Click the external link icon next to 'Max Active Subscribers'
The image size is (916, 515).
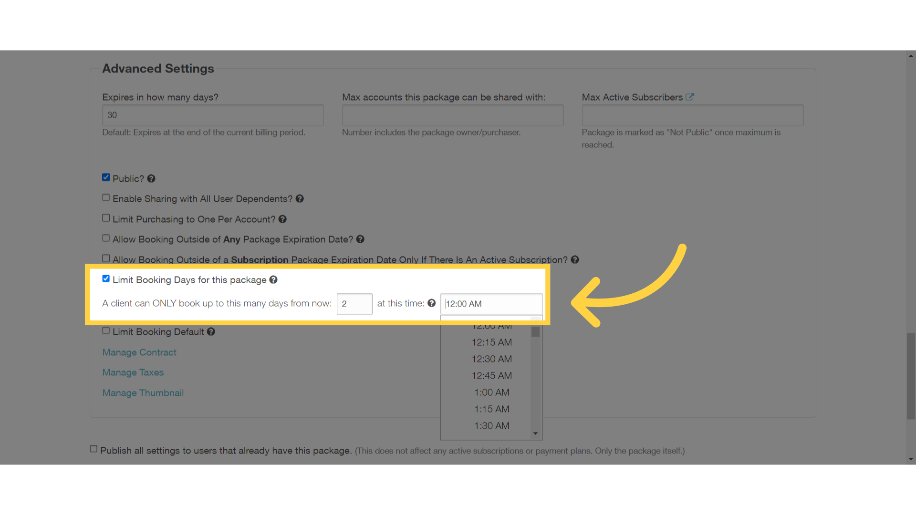(x=689, y=96)
